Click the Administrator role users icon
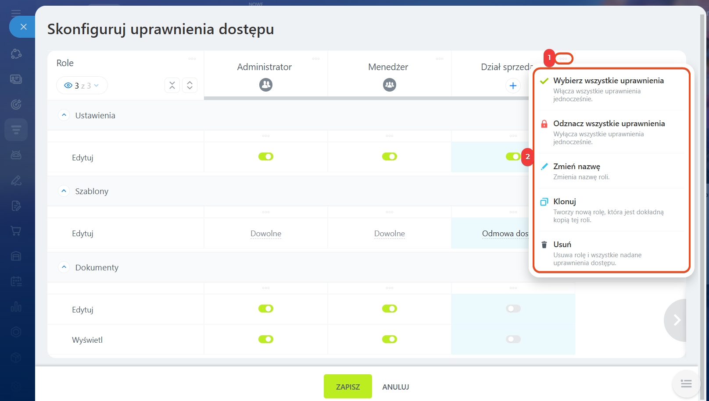 pyautogui.click(x=265, y=85)
